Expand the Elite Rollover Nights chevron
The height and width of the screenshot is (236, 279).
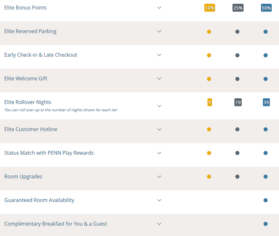pos(159,106)
